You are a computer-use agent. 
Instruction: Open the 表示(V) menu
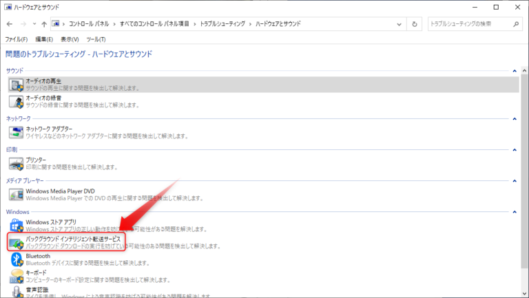click(x=70, y=39)
